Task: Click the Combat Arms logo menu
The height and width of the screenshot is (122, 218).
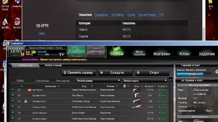Action: tap(16, 52)
